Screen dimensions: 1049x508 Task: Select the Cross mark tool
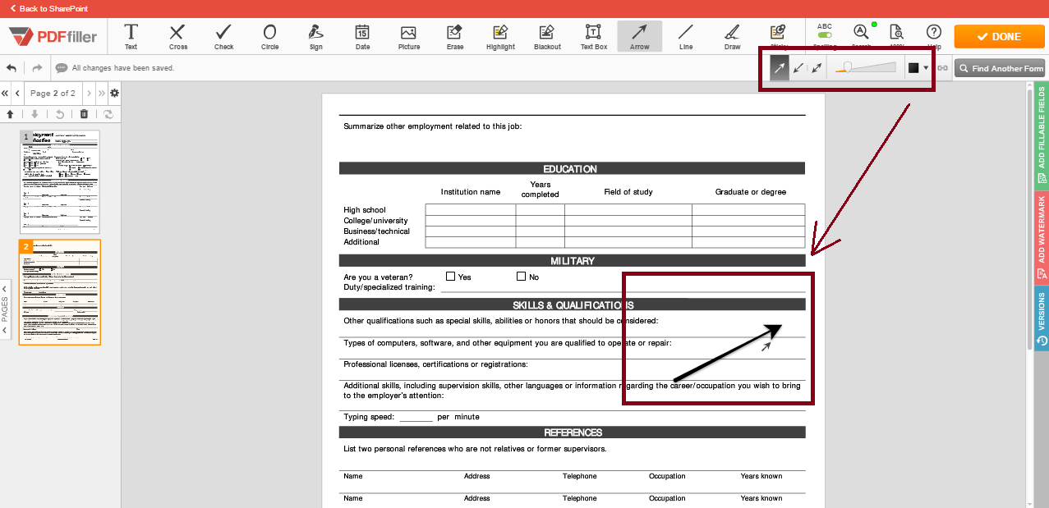pos(177,36)
